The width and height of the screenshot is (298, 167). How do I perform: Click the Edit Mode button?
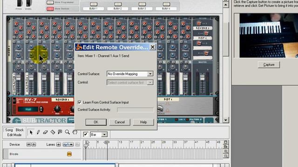(x=14, y=135)
